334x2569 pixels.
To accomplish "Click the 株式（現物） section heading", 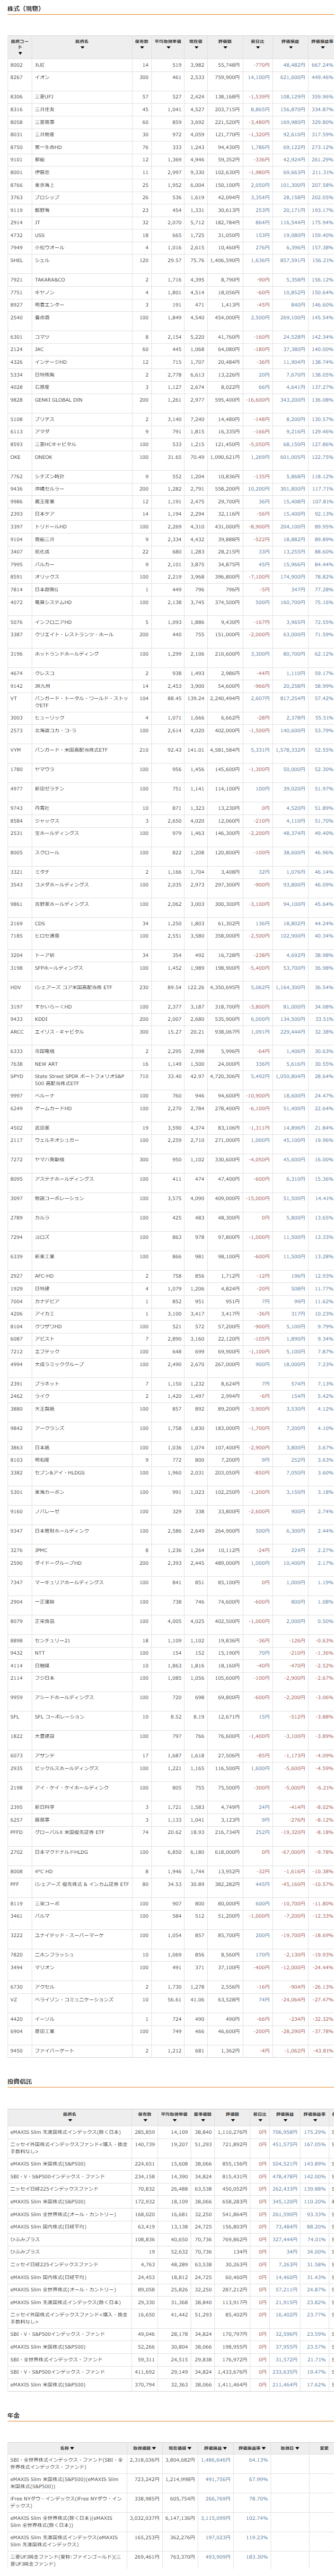I will click(24, 8).
